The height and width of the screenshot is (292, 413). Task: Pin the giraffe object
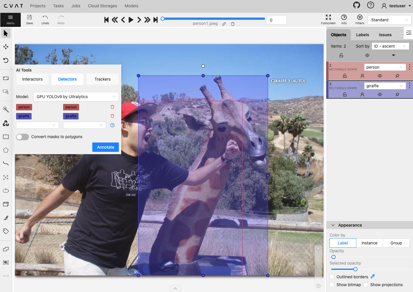click(x=397, y=95)
